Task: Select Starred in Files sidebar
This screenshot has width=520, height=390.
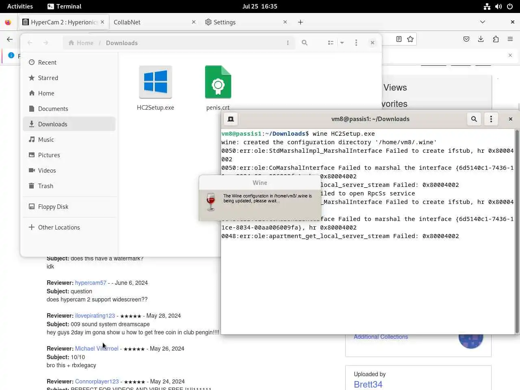Action: point(69,78)
